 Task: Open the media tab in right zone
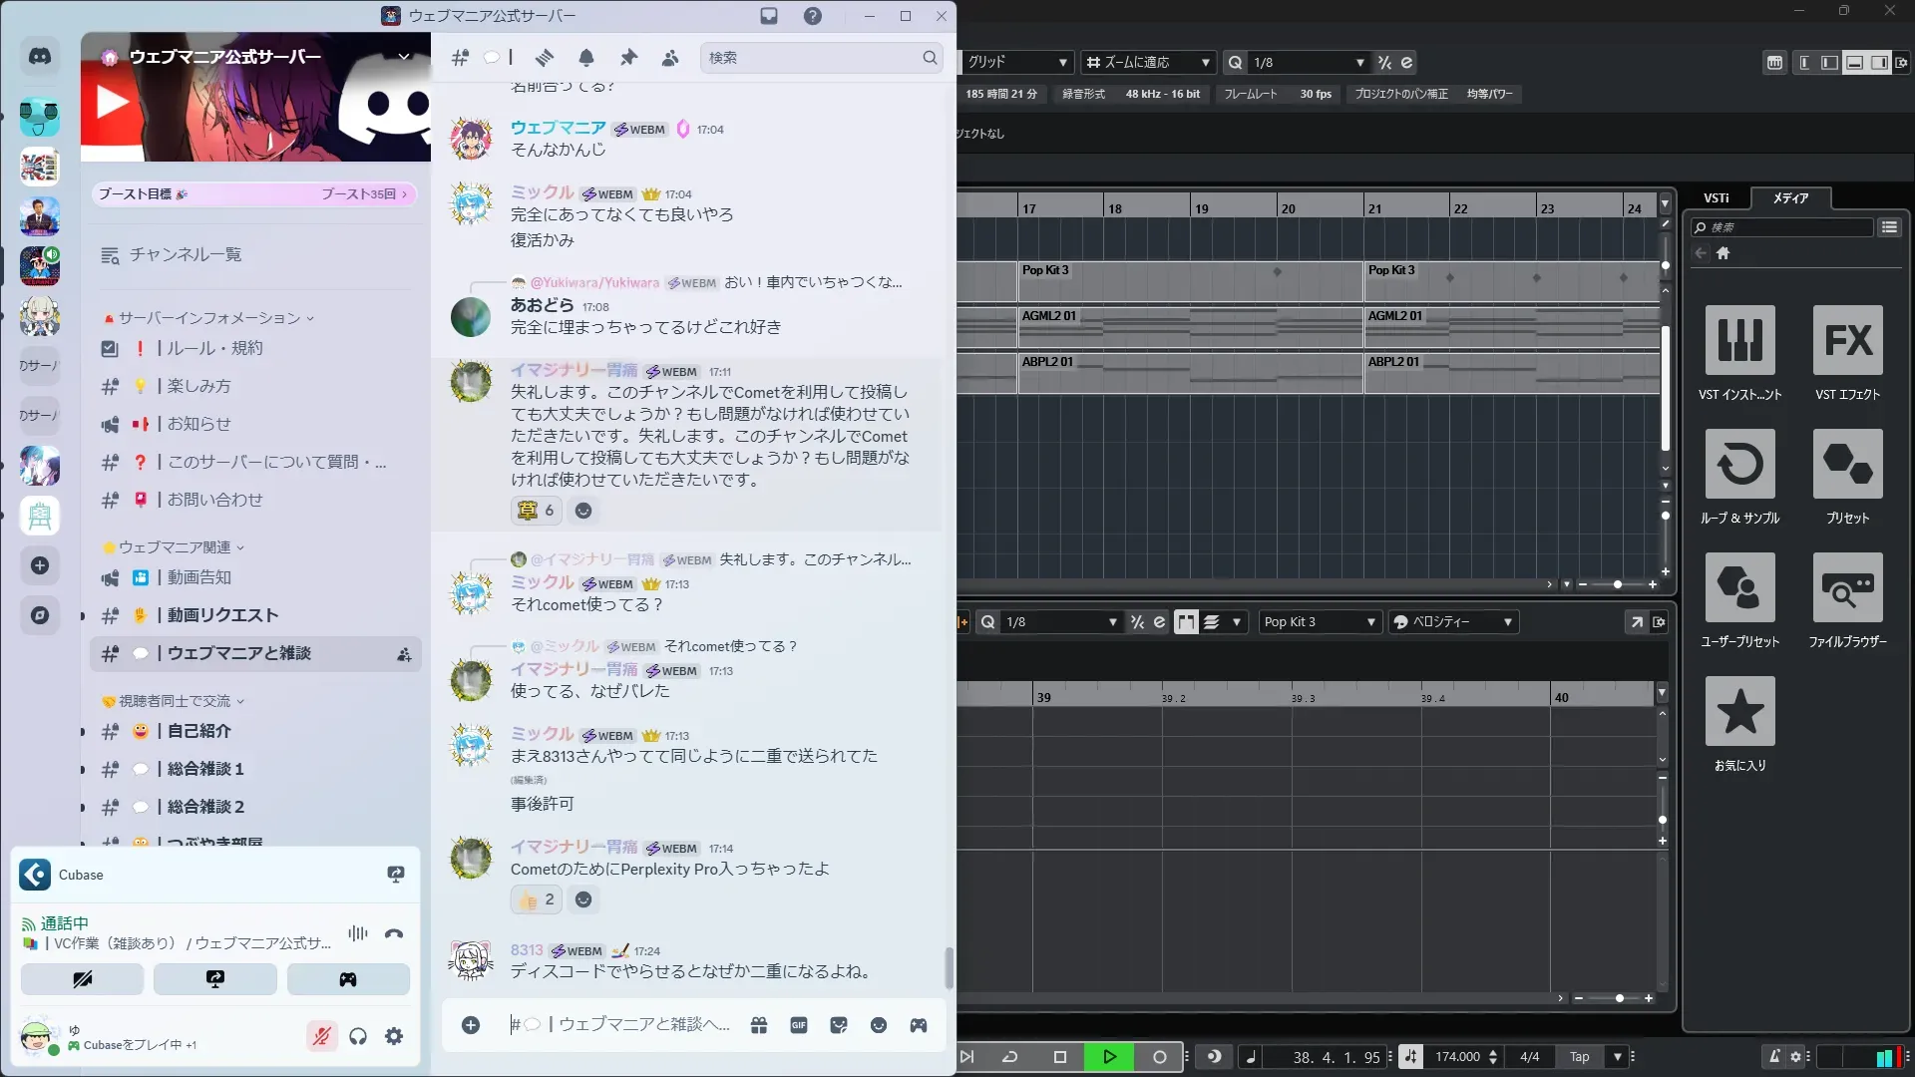pyautogui.click(x=1790, y=198)
